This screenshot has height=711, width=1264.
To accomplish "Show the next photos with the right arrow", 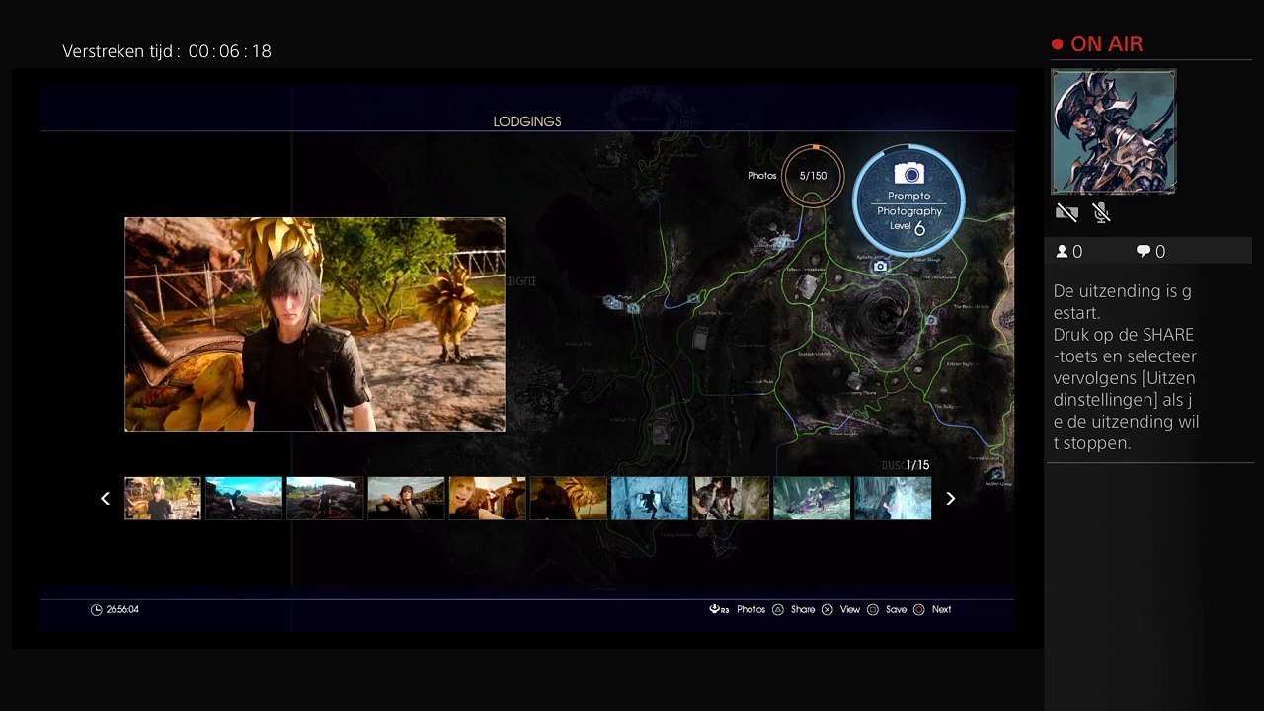I will [951, 499].
